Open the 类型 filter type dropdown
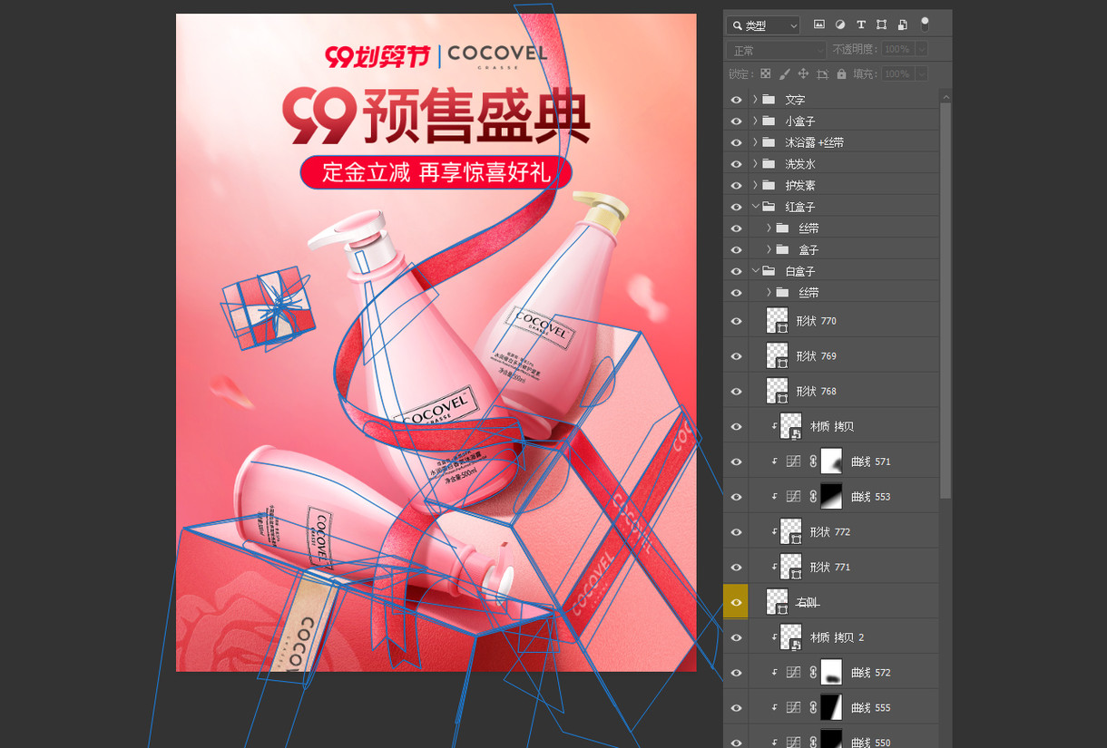 [763, 25]
